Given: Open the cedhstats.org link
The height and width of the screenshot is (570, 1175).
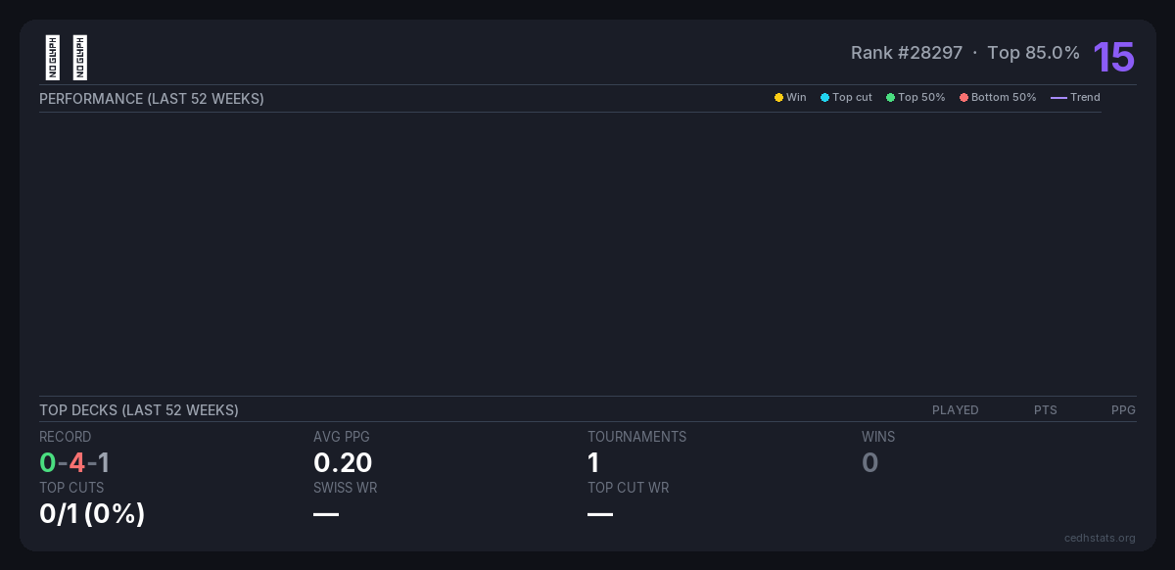Looking at the screenshot, I should click(1100, 538).
